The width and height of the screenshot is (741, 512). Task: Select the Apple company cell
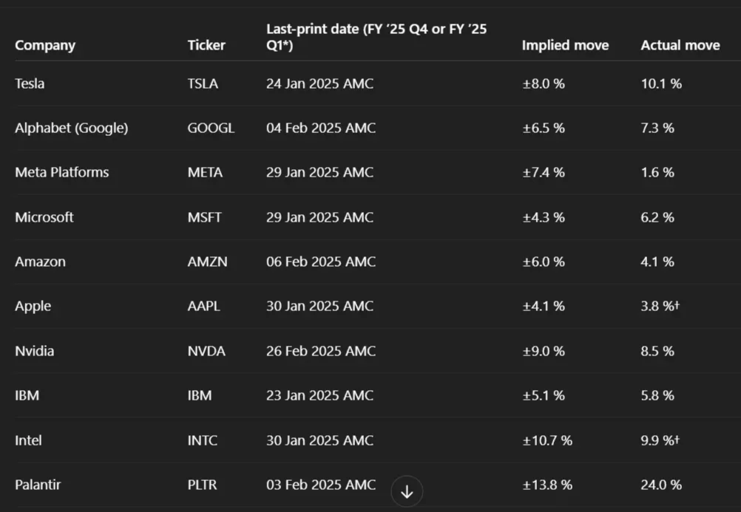tap(33, 306)
